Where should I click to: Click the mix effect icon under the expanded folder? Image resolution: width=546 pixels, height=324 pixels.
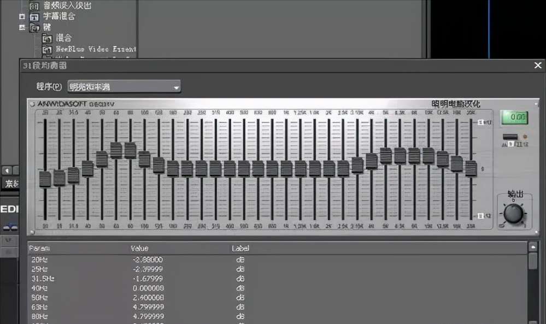[x=47, y=38]
